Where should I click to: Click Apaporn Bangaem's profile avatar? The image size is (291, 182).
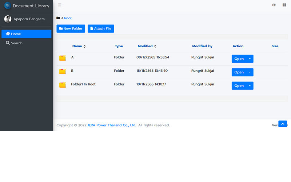[8, 19]
